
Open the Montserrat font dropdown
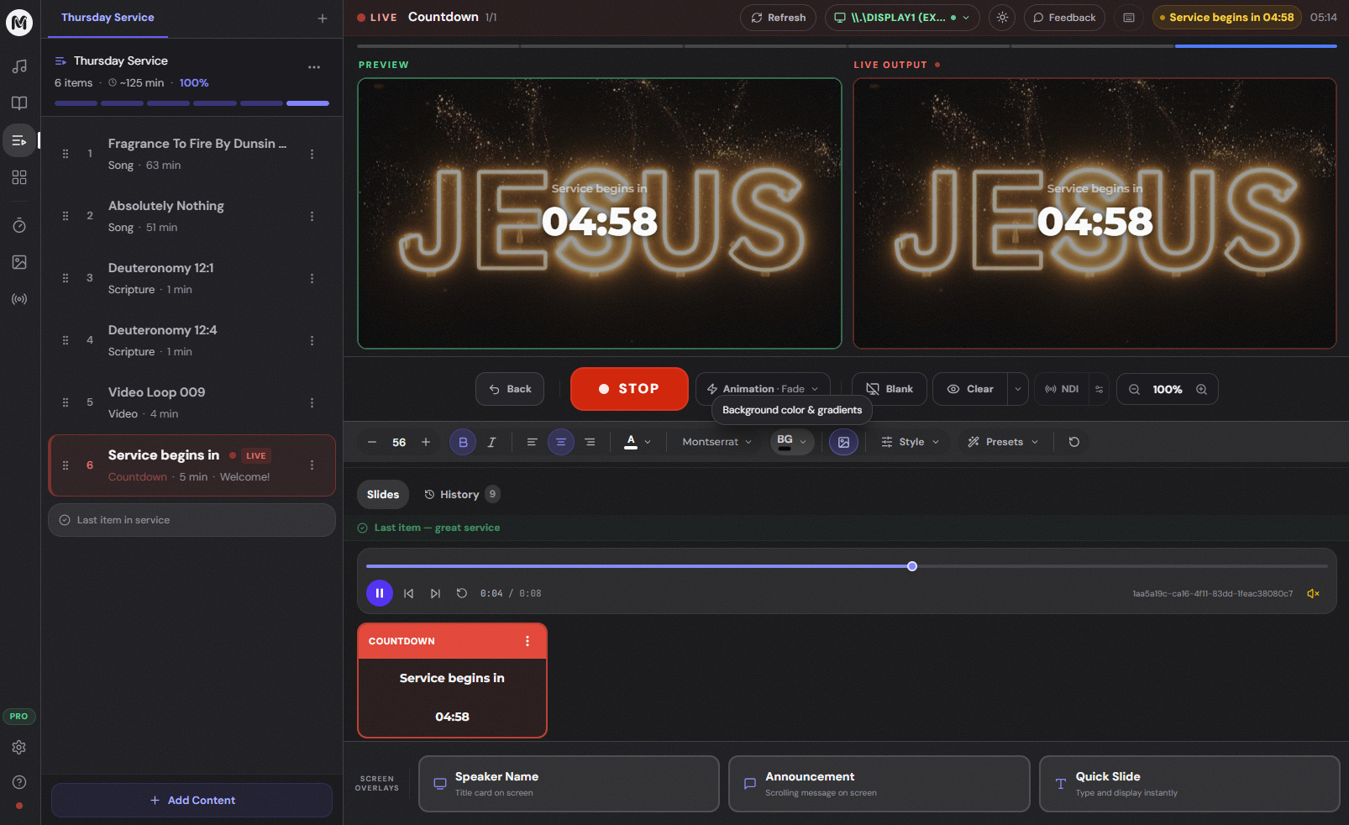tap(715, 441)
